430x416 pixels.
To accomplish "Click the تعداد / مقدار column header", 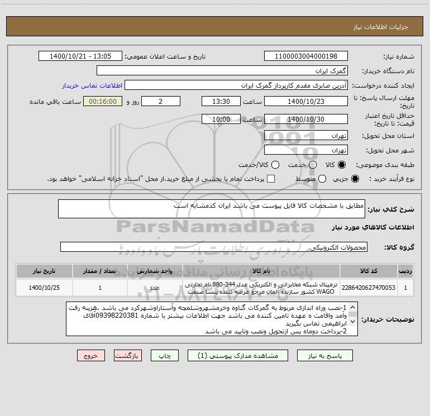I will click(100, 271).
